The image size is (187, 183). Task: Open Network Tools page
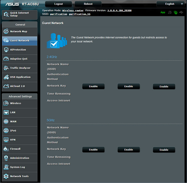click(20, 176)
